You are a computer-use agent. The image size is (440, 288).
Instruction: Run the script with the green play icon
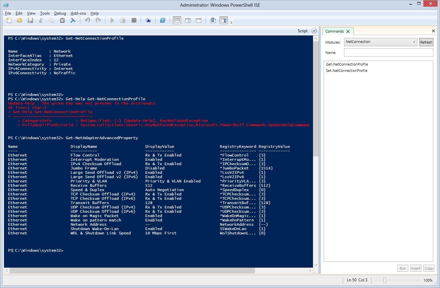[x=112, y=21]
